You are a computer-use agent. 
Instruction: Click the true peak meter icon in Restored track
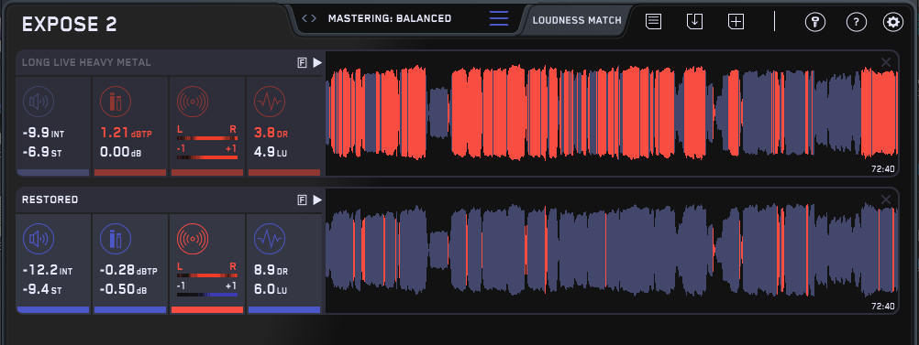coord(116,239)
